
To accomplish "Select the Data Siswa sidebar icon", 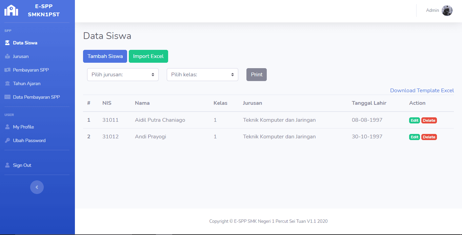I will click(7, 42).
